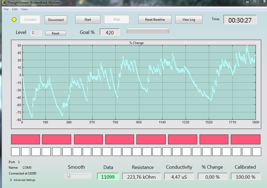Image resolution: width=267 pixels, height=188 pixels.
Task: Select the Goal % field showing 420
Action: pos(110,32)
